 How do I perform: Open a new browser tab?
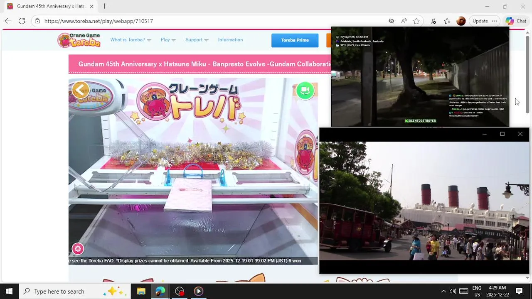click(104, 6)
